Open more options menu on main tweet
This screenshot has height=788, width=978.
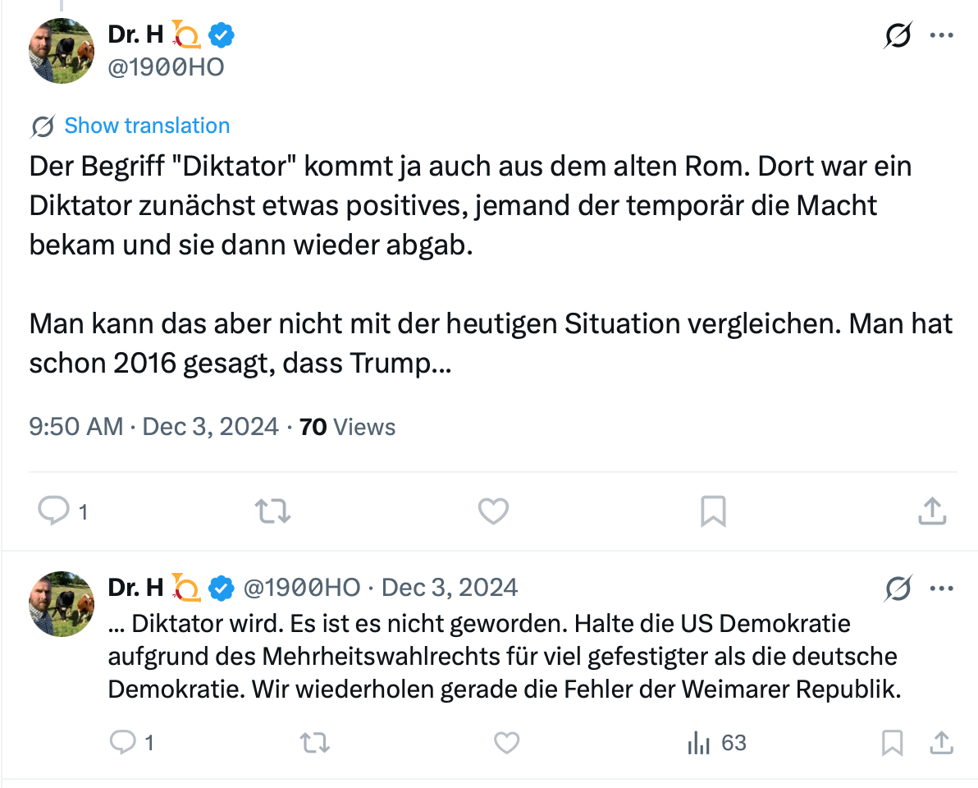(x=940, y=36)
